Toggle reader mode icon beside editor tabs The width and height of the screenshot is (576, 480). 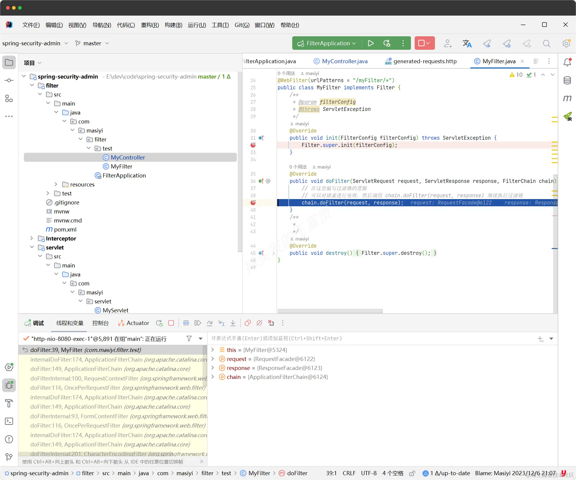coord(536,61)
